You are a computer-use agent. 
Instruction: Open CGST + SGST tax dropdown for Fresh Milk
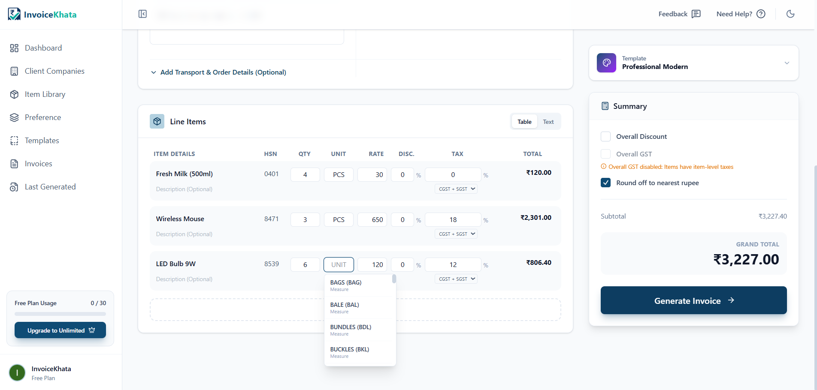(456, 189)
